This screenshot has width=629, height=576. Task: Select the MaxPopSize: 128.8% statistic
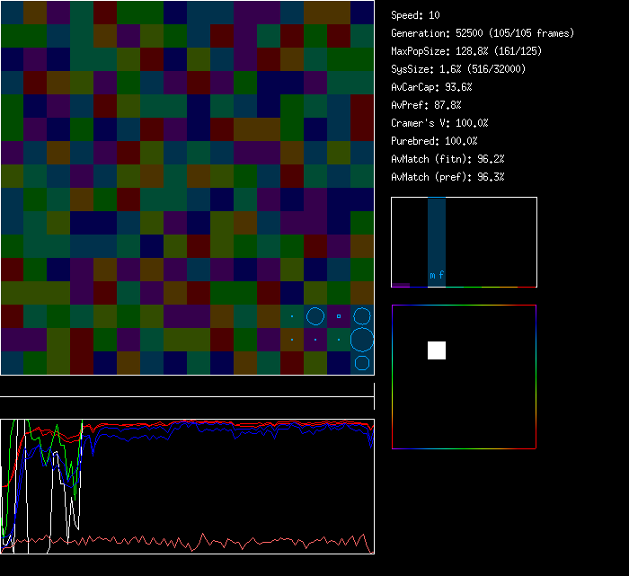click(x=466, y=51)
